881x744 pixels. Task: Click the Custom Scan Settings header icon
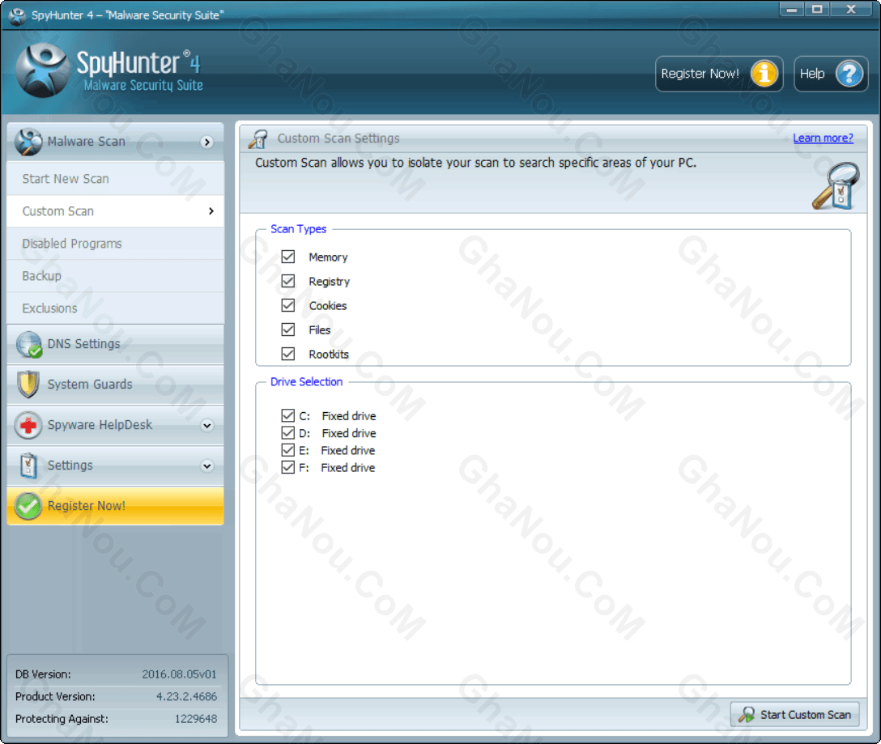point(257,138)
